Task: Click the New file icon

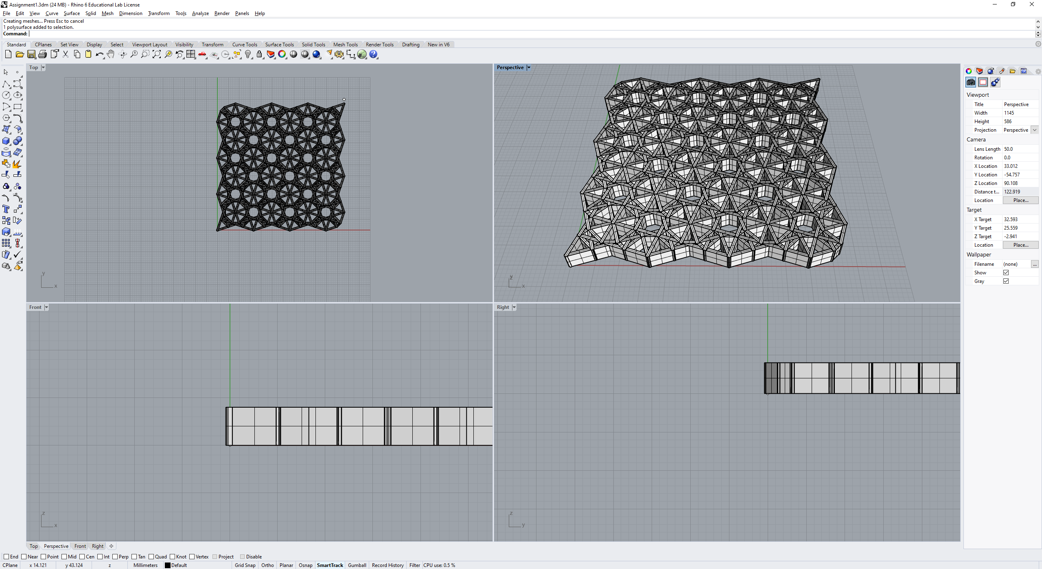Action: tap(8, 54)
